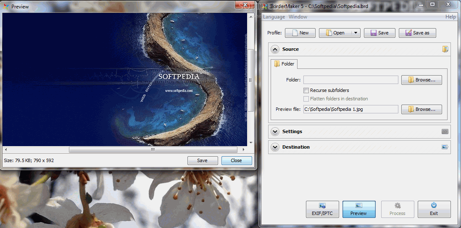Browse for the preview file
The height and width of the screenshot is (228, 461).
(421, 109)
